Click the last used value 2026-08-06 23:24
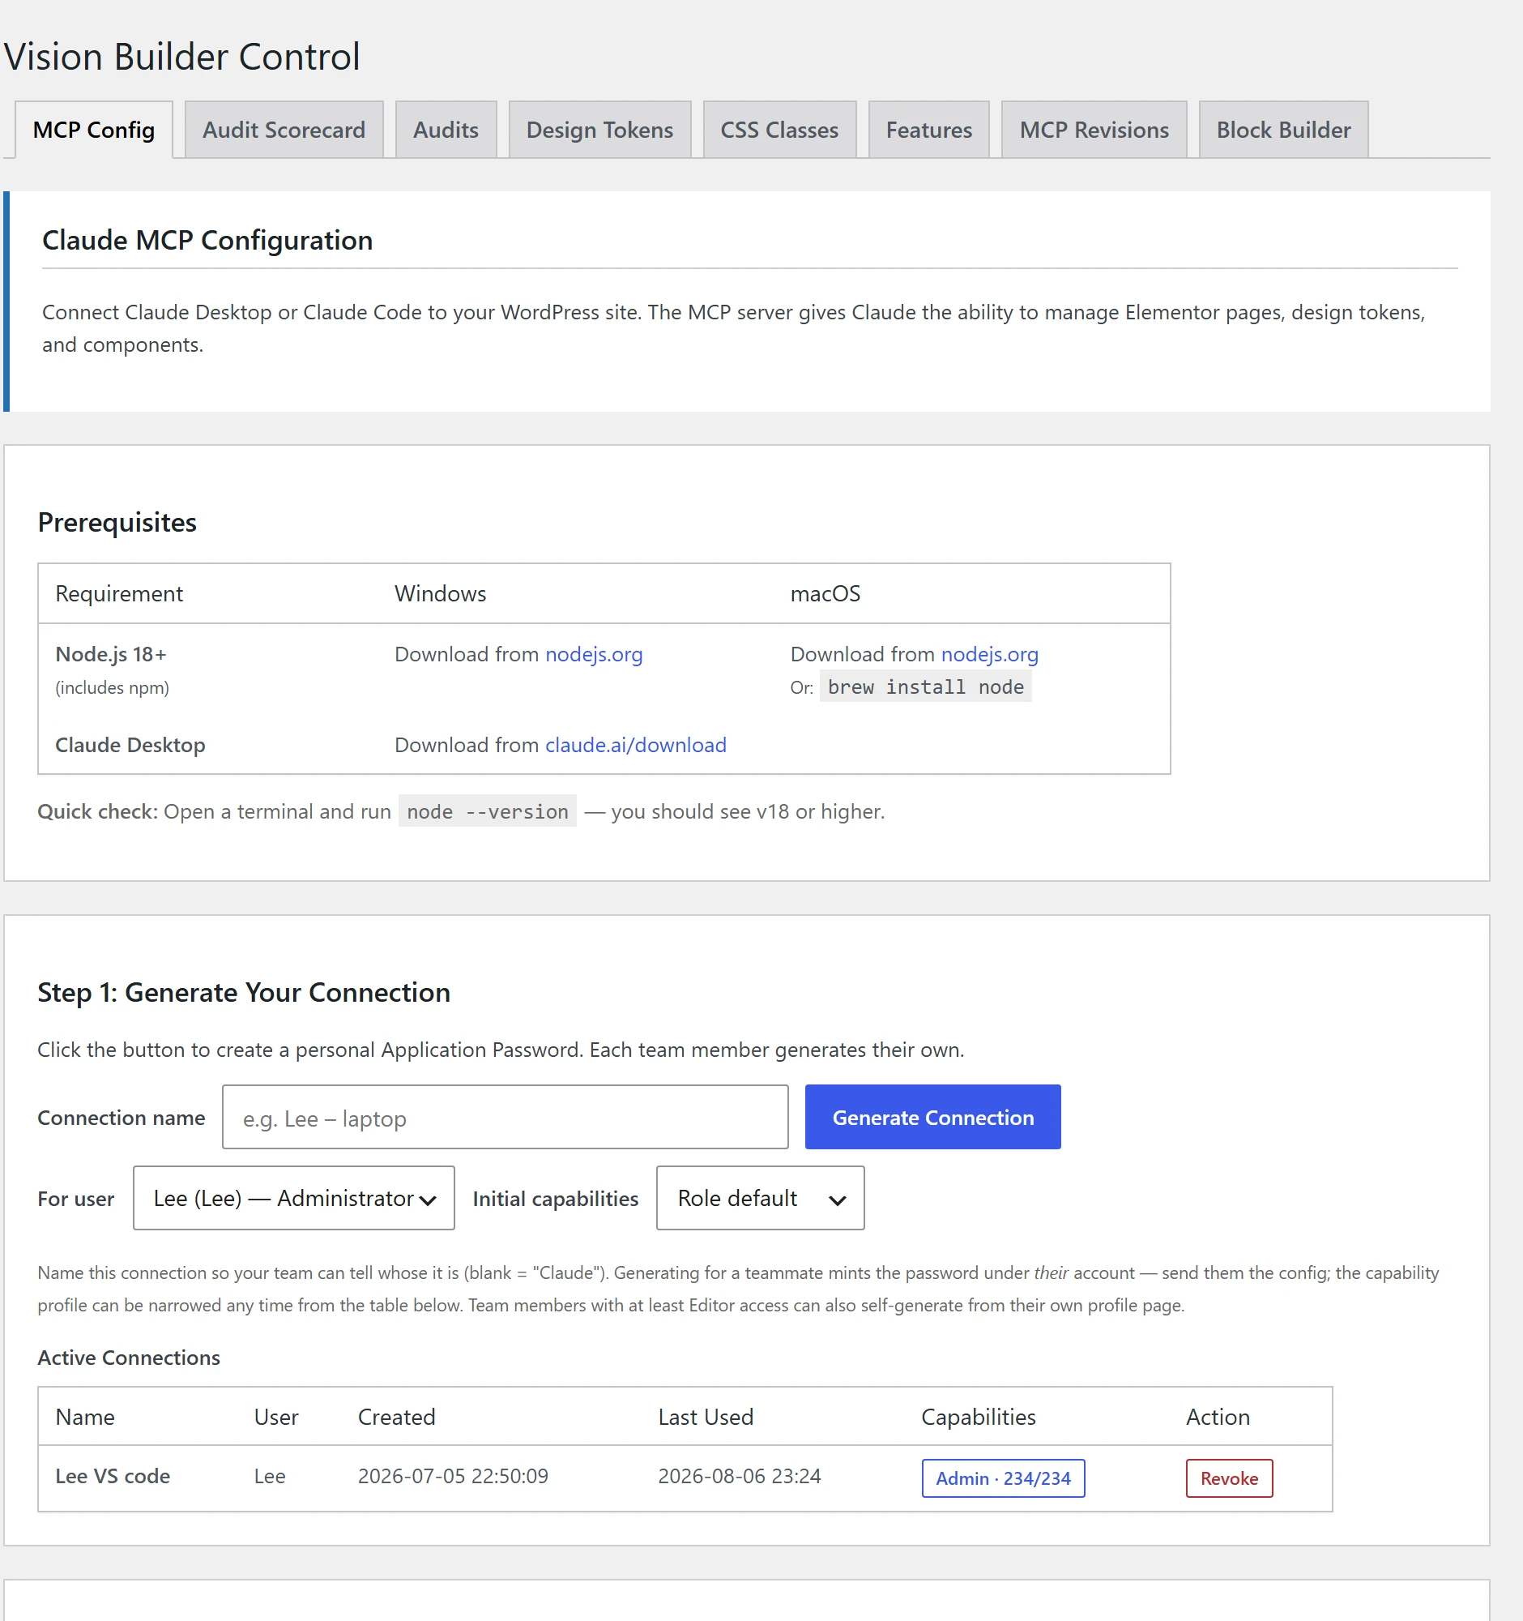Viewport: 1523px width, 1621px height. coord(739,1476)
